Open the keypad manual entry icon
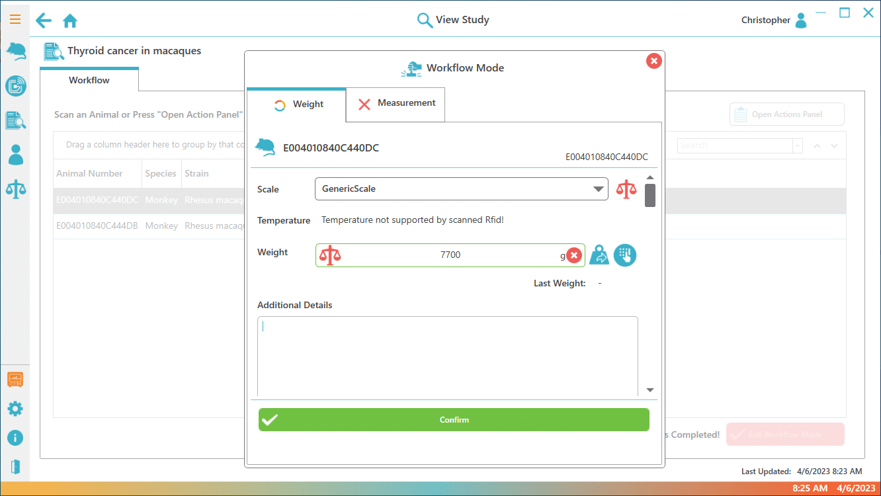The image size is (881, 496). point(624,255)
